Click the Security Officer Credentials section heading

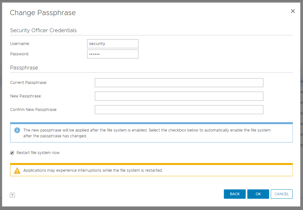pos(43,31)
